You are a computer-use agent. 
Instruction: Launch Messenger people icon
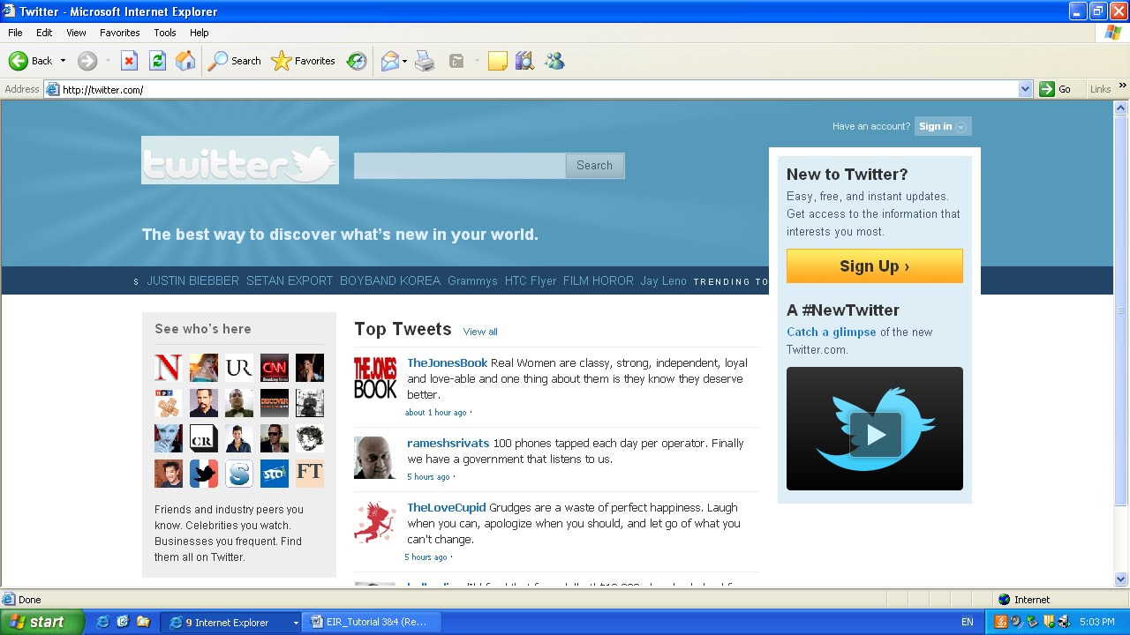click(x=554, y=61)
